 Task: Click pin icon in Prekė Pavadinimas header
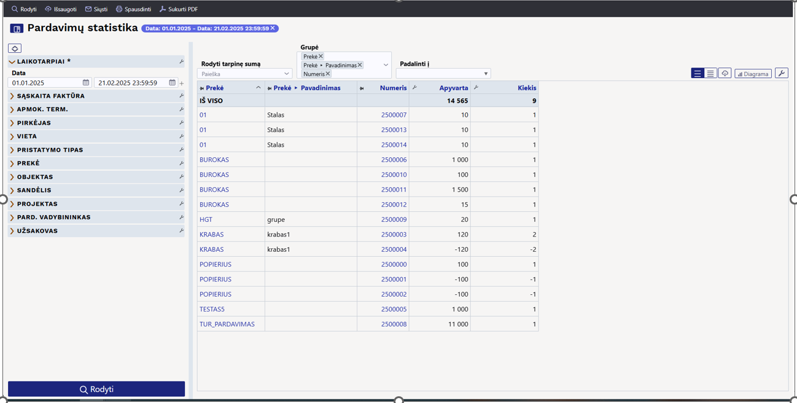[x=270, y=88]
